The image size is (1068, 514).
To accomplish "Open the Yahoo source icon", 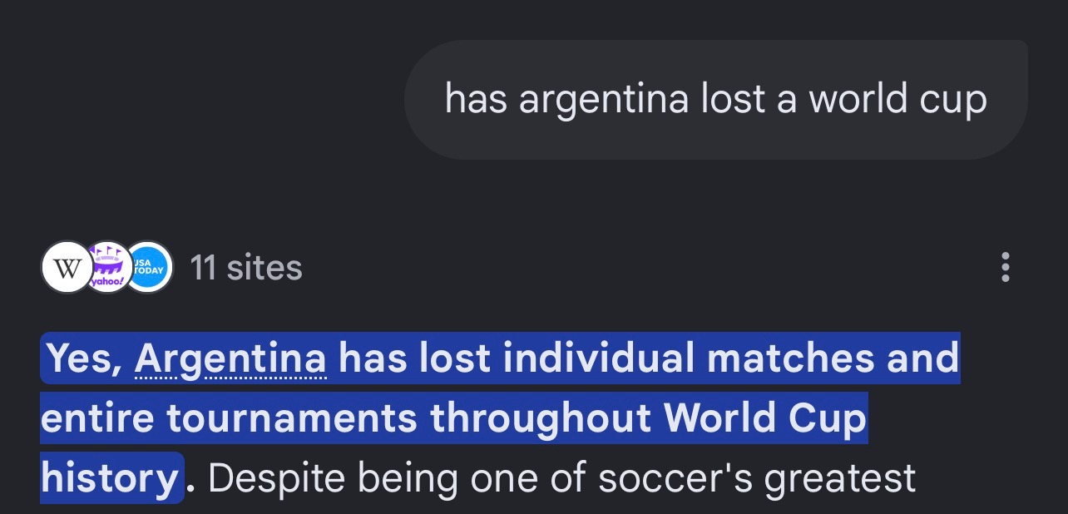I will coord(106,268).
